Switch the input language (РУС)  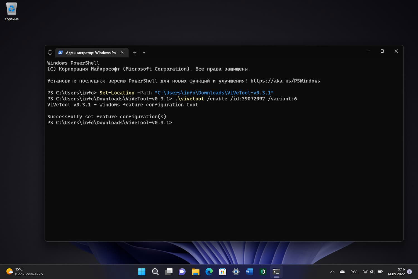pyautogui.click(x=354, y=272)
